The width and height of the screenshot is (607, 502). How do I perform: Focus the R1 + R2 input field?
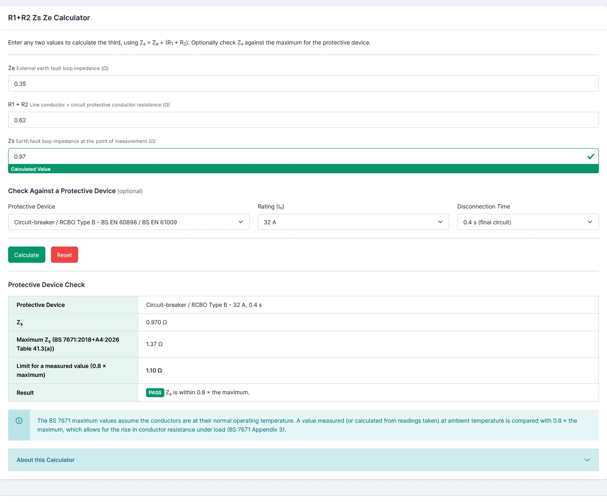point(303,120)
